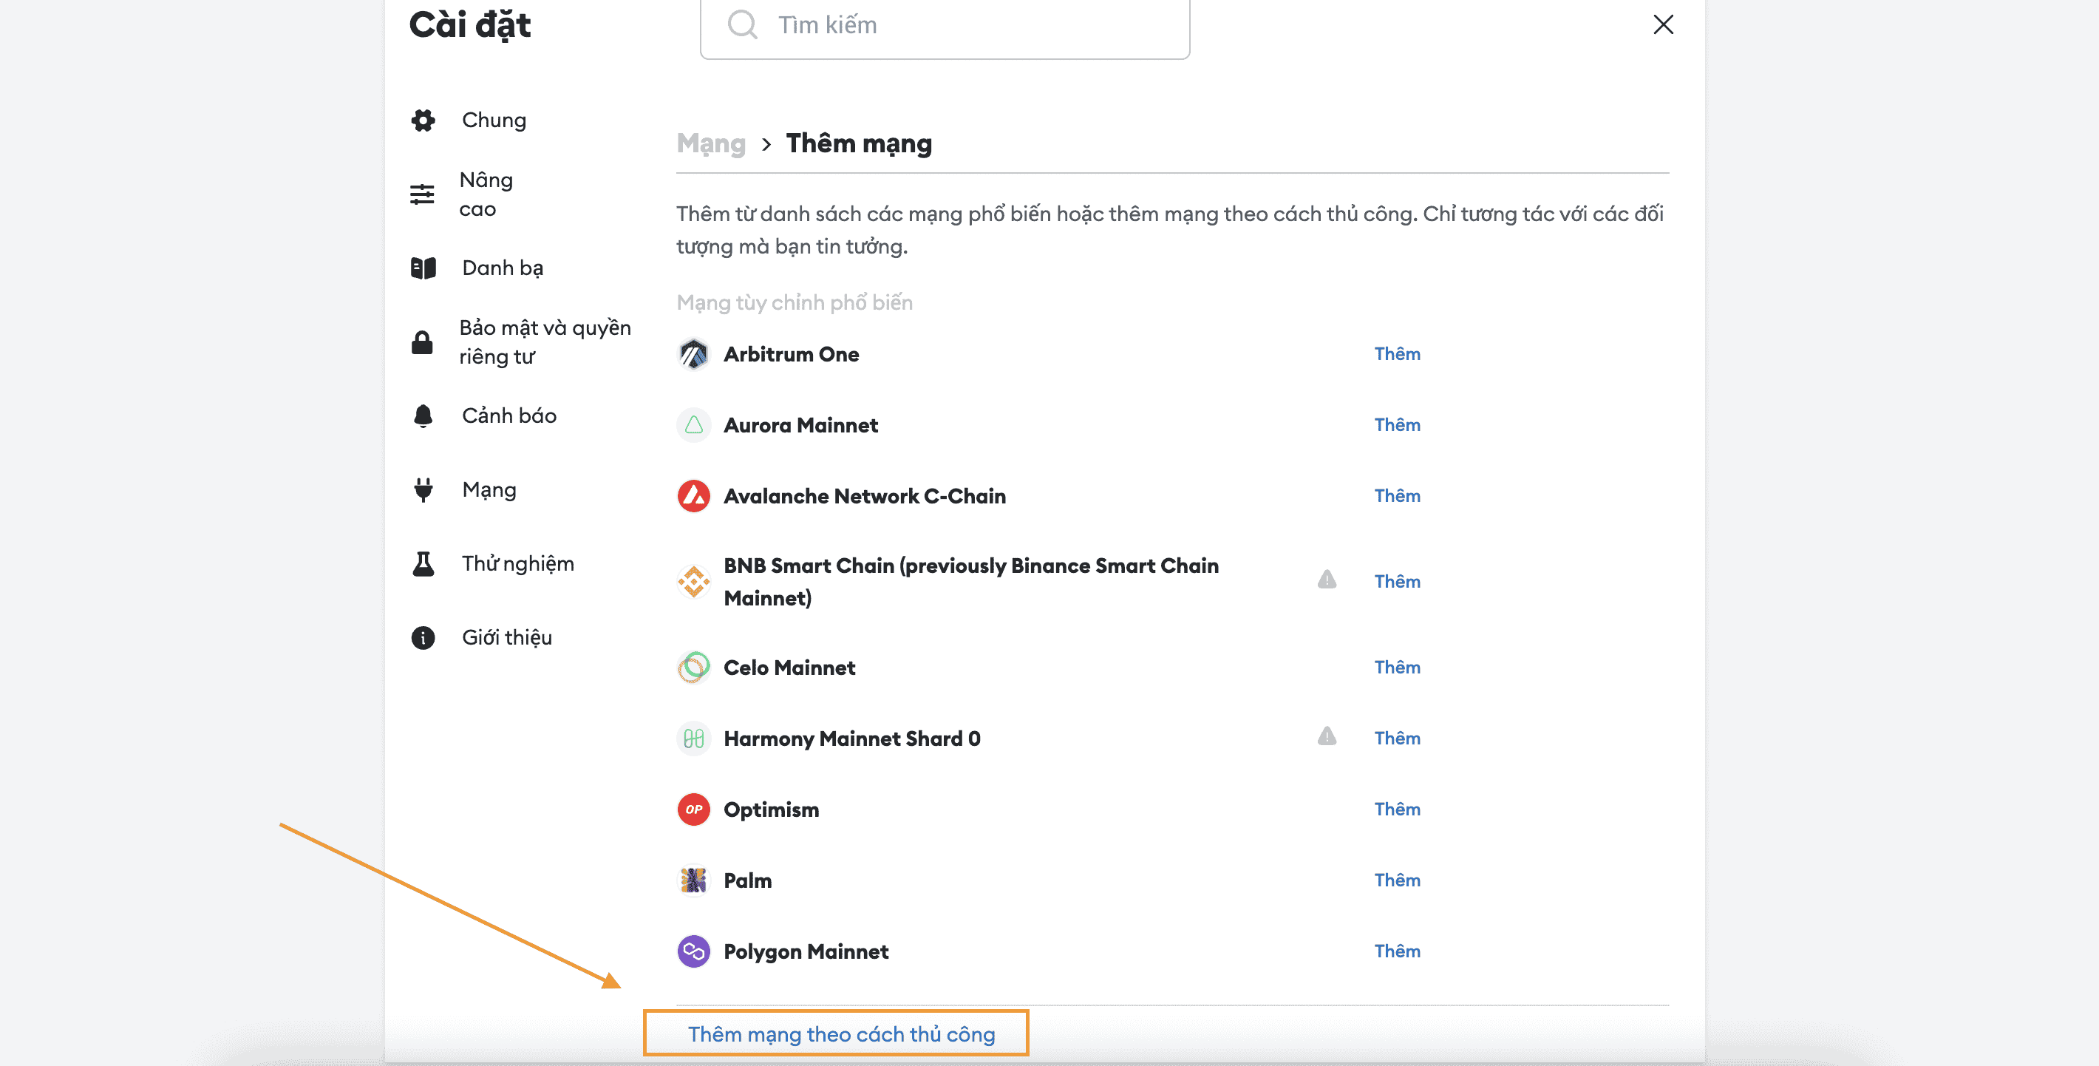Click the magnifier icon in search box
The width and height of the screenshot is (2099, 1066).
pos(742,24)
